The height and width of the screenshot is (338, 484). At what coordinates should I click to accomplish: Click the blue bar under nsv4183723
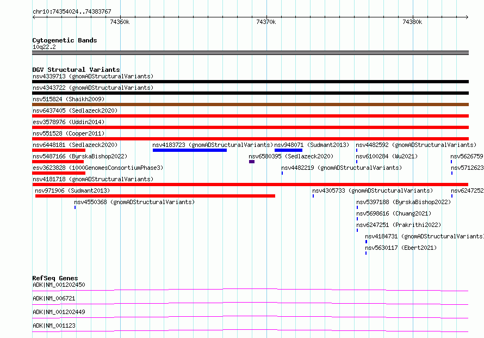[x=190, y=150]
